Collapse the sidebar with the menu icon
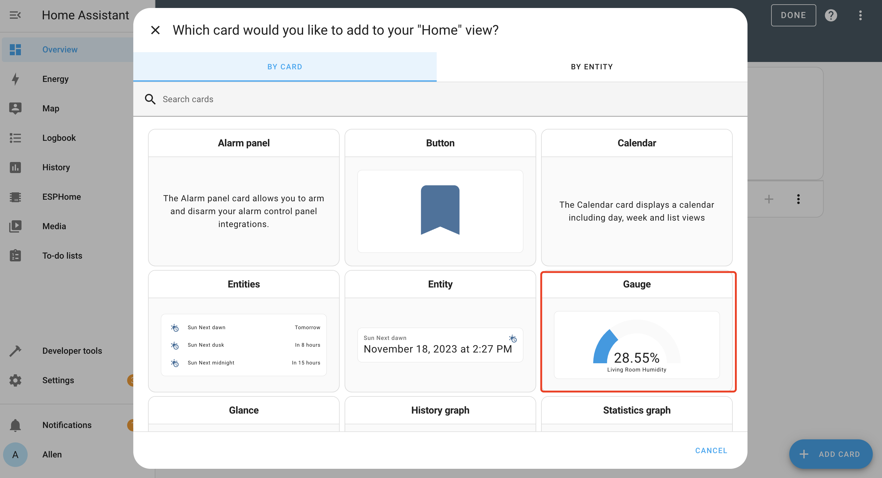 tap(15, 15)
